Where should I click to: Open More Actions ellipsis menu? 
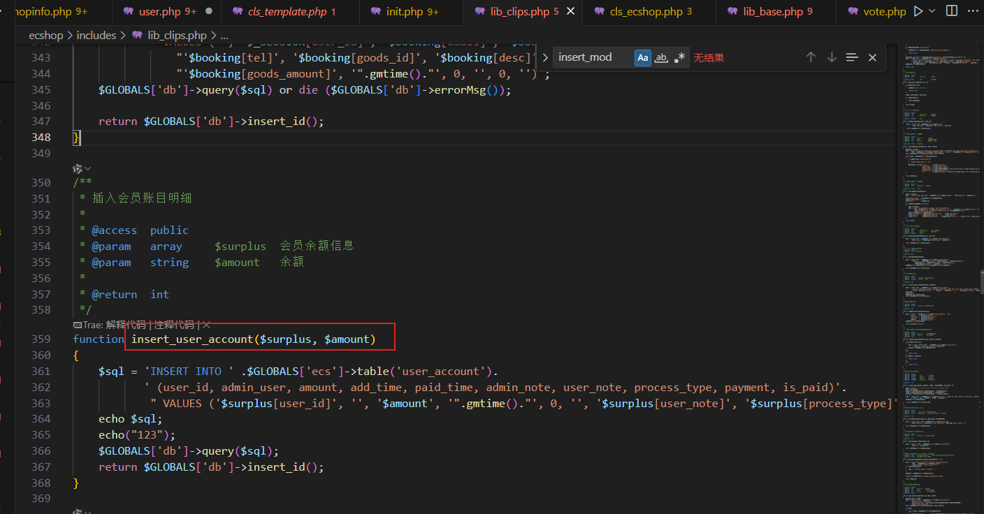tap(972, 11)
